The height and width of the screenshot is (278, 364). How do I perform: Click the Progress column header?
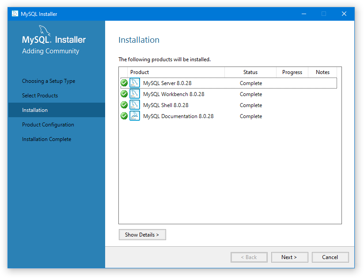tap(292, 72)
